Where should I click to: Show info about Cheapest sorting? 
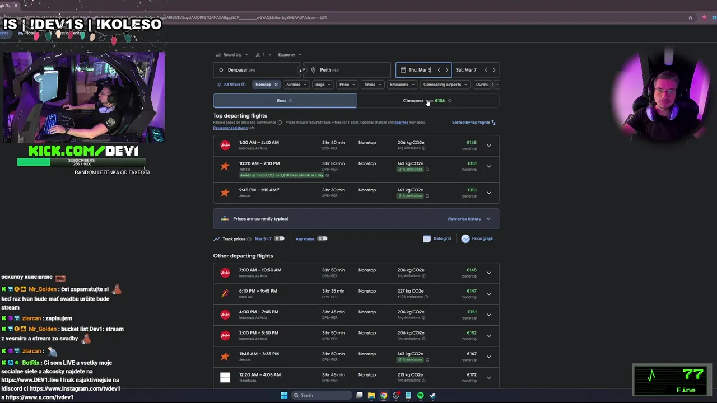pyautogui.click(x=449, y=101)
